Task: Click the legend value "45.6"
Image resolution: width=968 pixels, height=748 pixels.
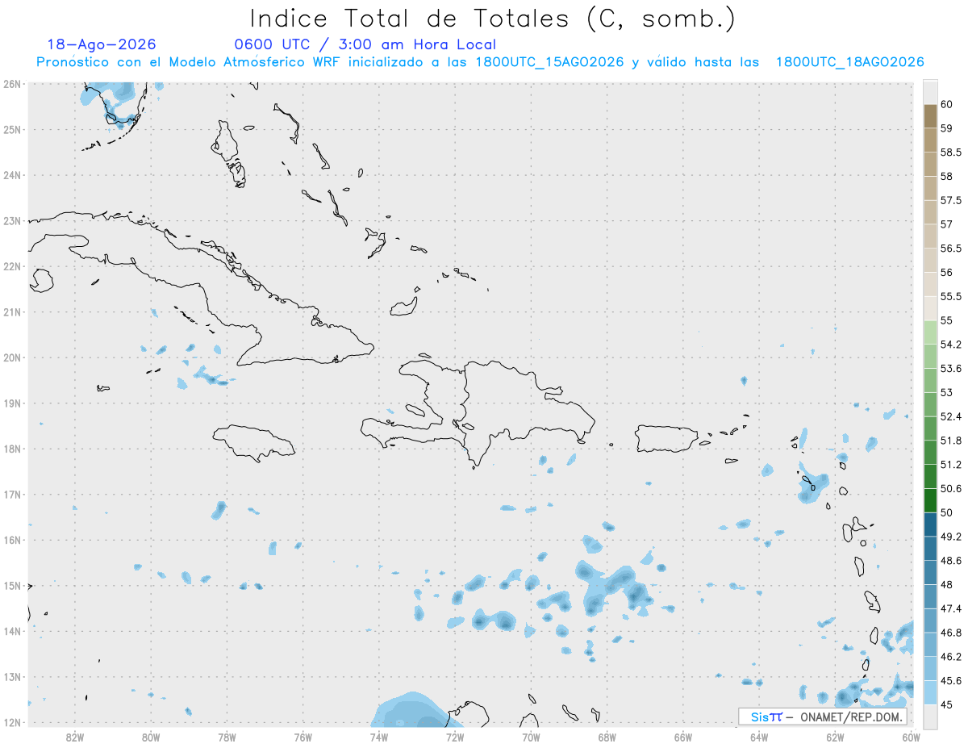Action: (x=951, y=680)
